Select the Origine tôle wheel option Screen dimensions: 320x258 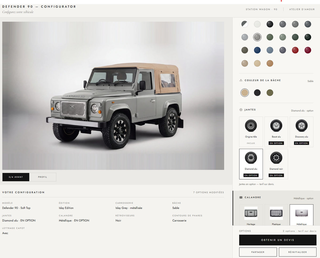pos(251,132)
